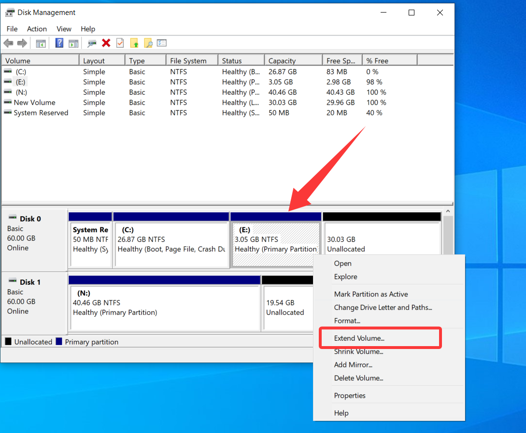Select the System Reserved partition on Disk 0
This screenshot has height=433, width=526.
pyautogui.click(x=91, y=239)
